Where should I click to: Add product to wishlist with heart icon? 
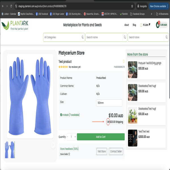[124, 61]
